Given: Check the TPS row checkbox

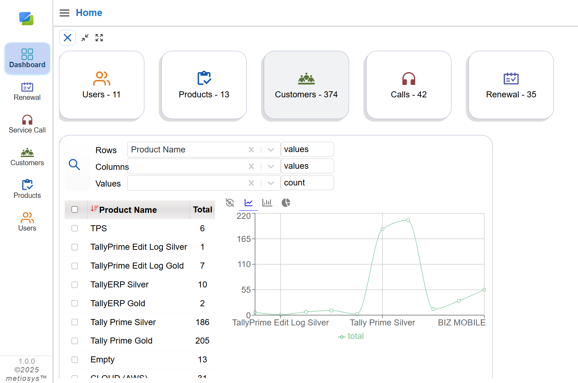Looking at the screenshot, I should (x=75, y=228).
